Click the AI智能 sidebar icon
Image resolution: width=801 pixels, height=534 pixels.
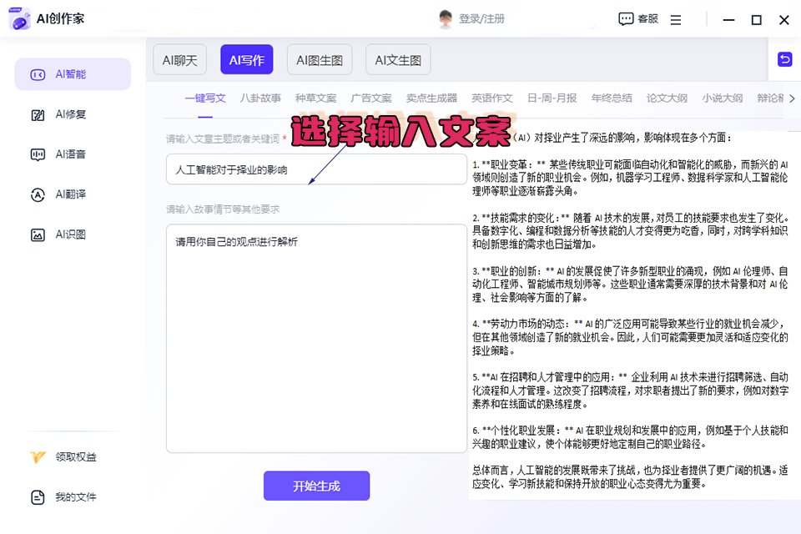point(38,74)
